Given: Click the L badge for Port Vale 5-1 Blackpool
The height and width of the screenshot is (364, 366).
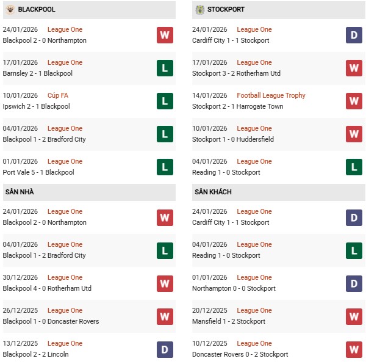Looking at the screenshot, I should (x=165, y=167).
